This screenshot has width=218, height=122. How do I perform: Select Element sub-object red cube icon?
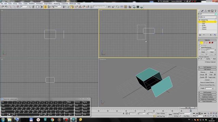[212, 43]
